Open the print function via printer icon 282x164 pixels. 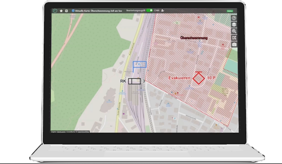pyautogui.click(x=66, y=11)
